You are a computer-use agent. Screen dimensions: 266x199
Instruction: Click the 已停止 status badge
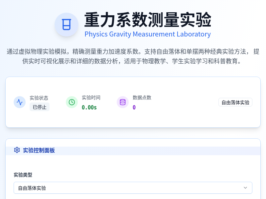coord(40,107)
